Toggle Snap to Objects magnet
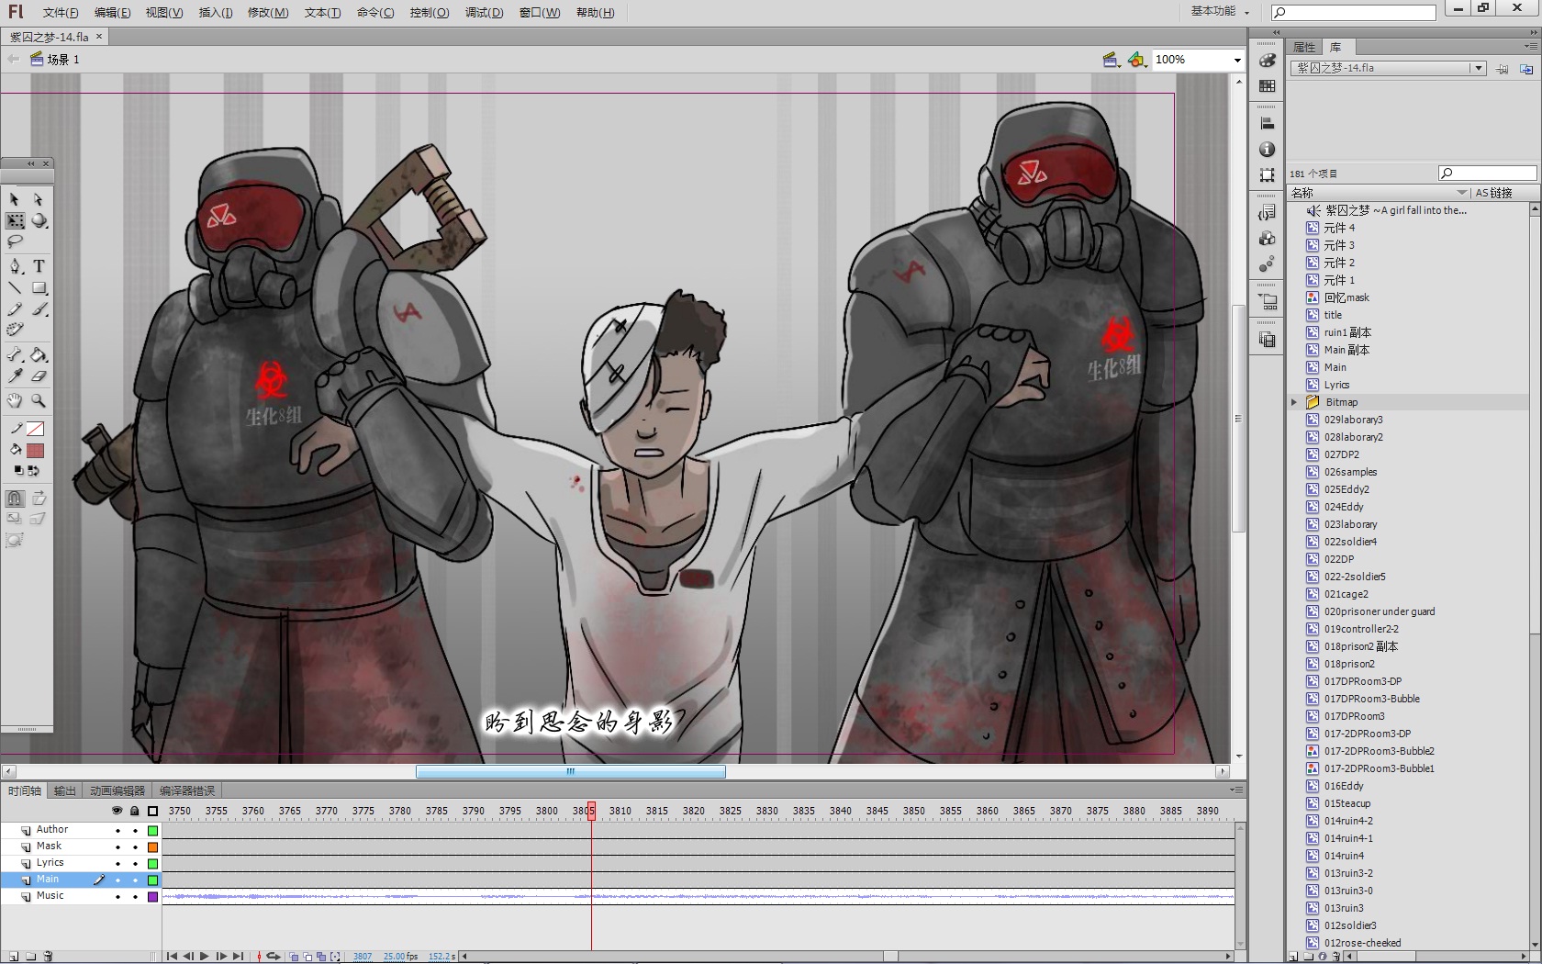This screenshot has width=1542, height=964. coord(15,499)
